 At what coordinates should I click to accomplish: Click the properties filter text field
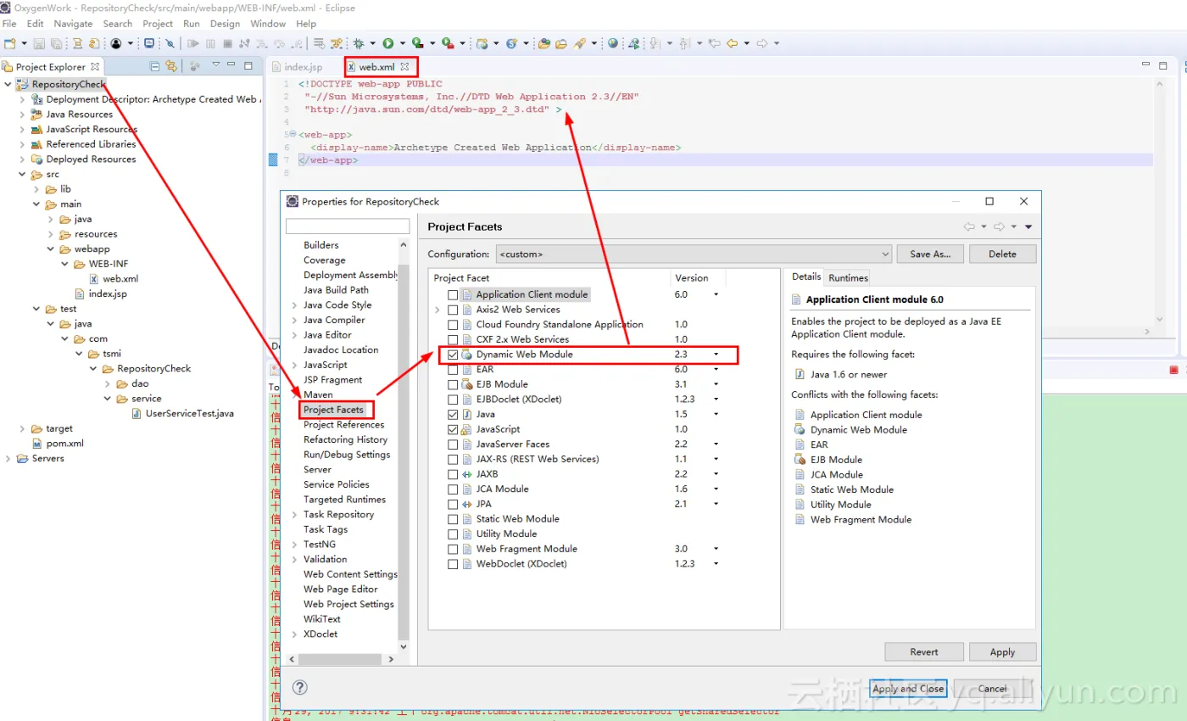click(x=348, y=226)
